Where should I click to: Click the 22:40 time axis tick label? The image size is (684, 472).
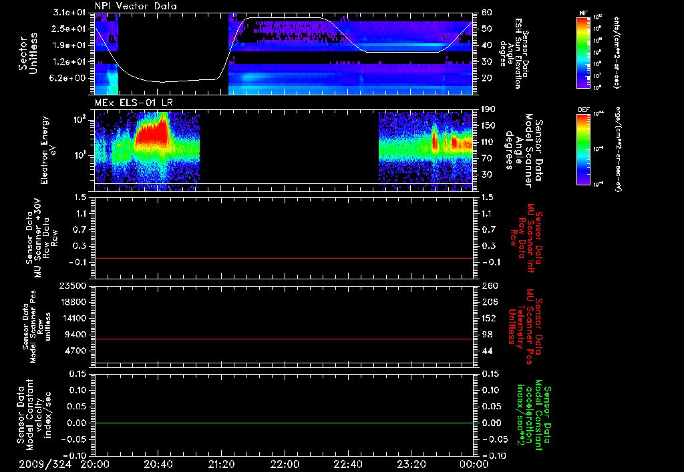347,465
